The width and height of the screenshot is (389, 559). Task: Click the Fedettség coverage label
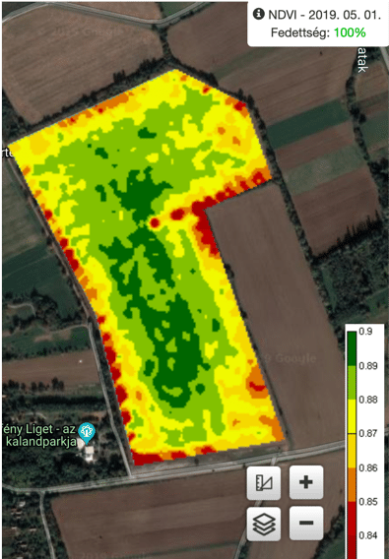[x=300, y=32]
